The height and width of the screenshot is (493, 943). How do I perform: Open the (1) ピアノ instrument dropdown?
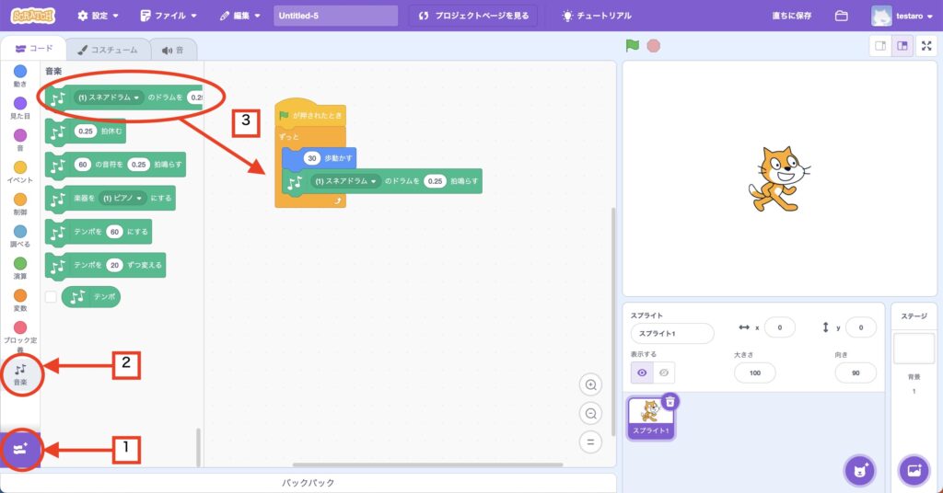[122, 198]
